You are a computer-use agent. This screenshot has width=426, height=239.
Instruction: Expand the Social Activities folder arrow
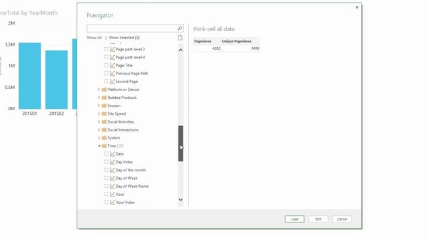click(x=99, y=121)
